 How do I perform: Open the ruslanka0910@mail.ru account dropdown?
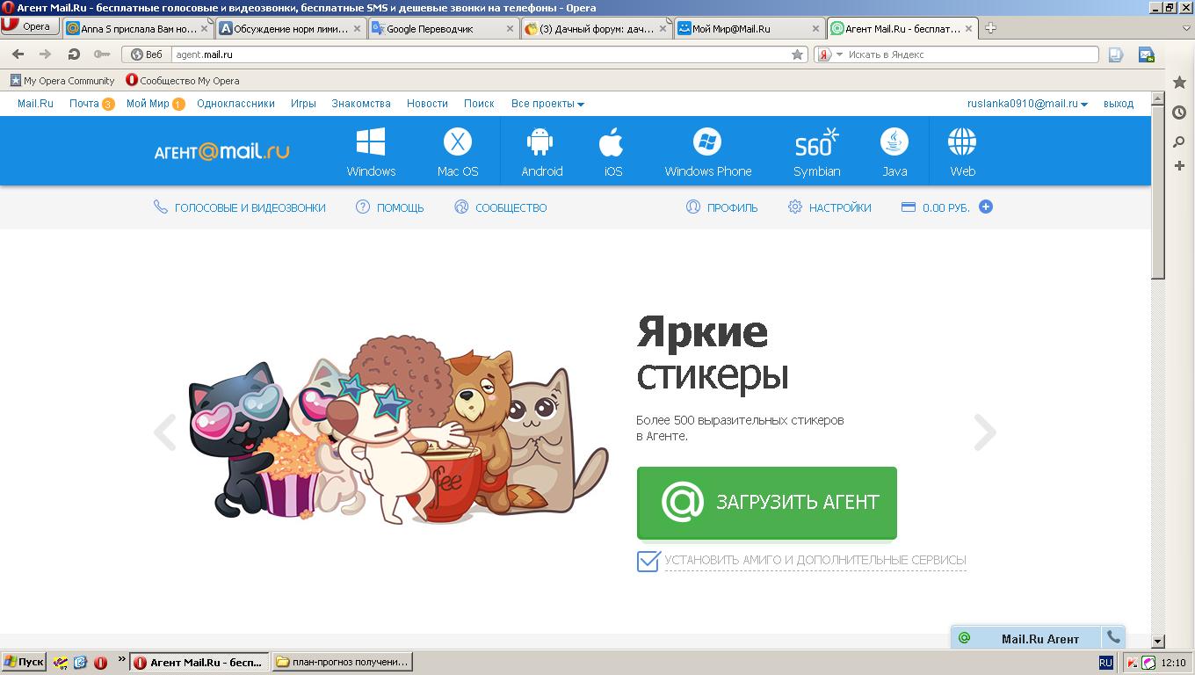pos(1026,104)
